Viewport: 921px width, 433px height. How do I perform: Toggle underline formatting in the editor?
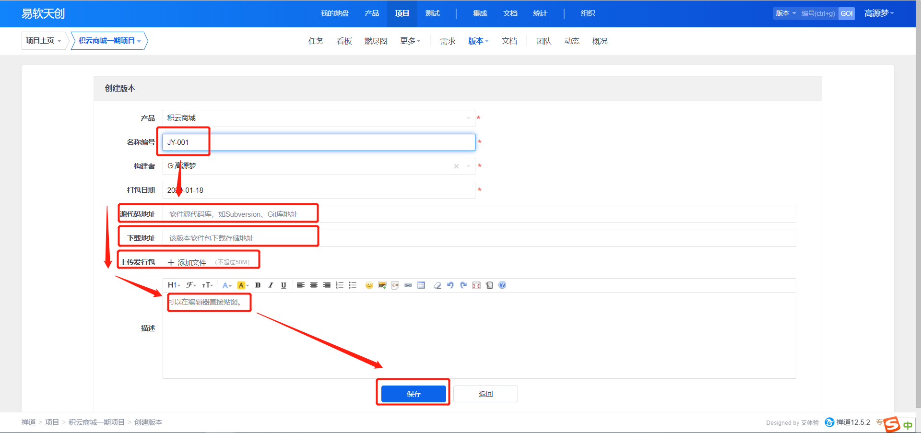(x=283, y=285)
